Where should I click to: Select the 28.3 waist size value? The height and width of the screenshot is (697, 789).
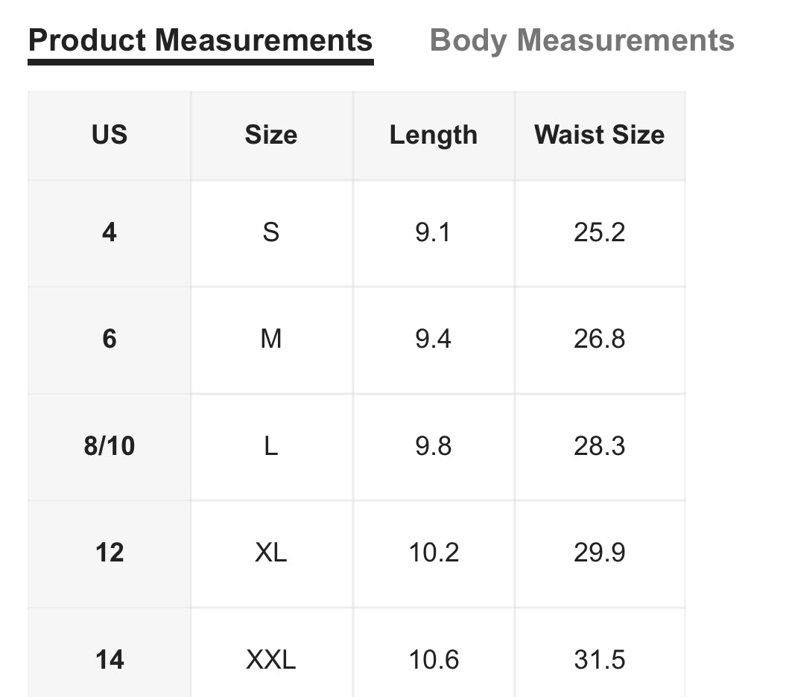click(x=599, y=446)
